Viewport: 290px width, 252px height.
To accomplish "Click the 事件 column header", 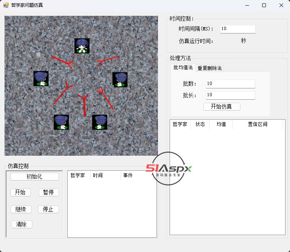I will pos(138,175).
